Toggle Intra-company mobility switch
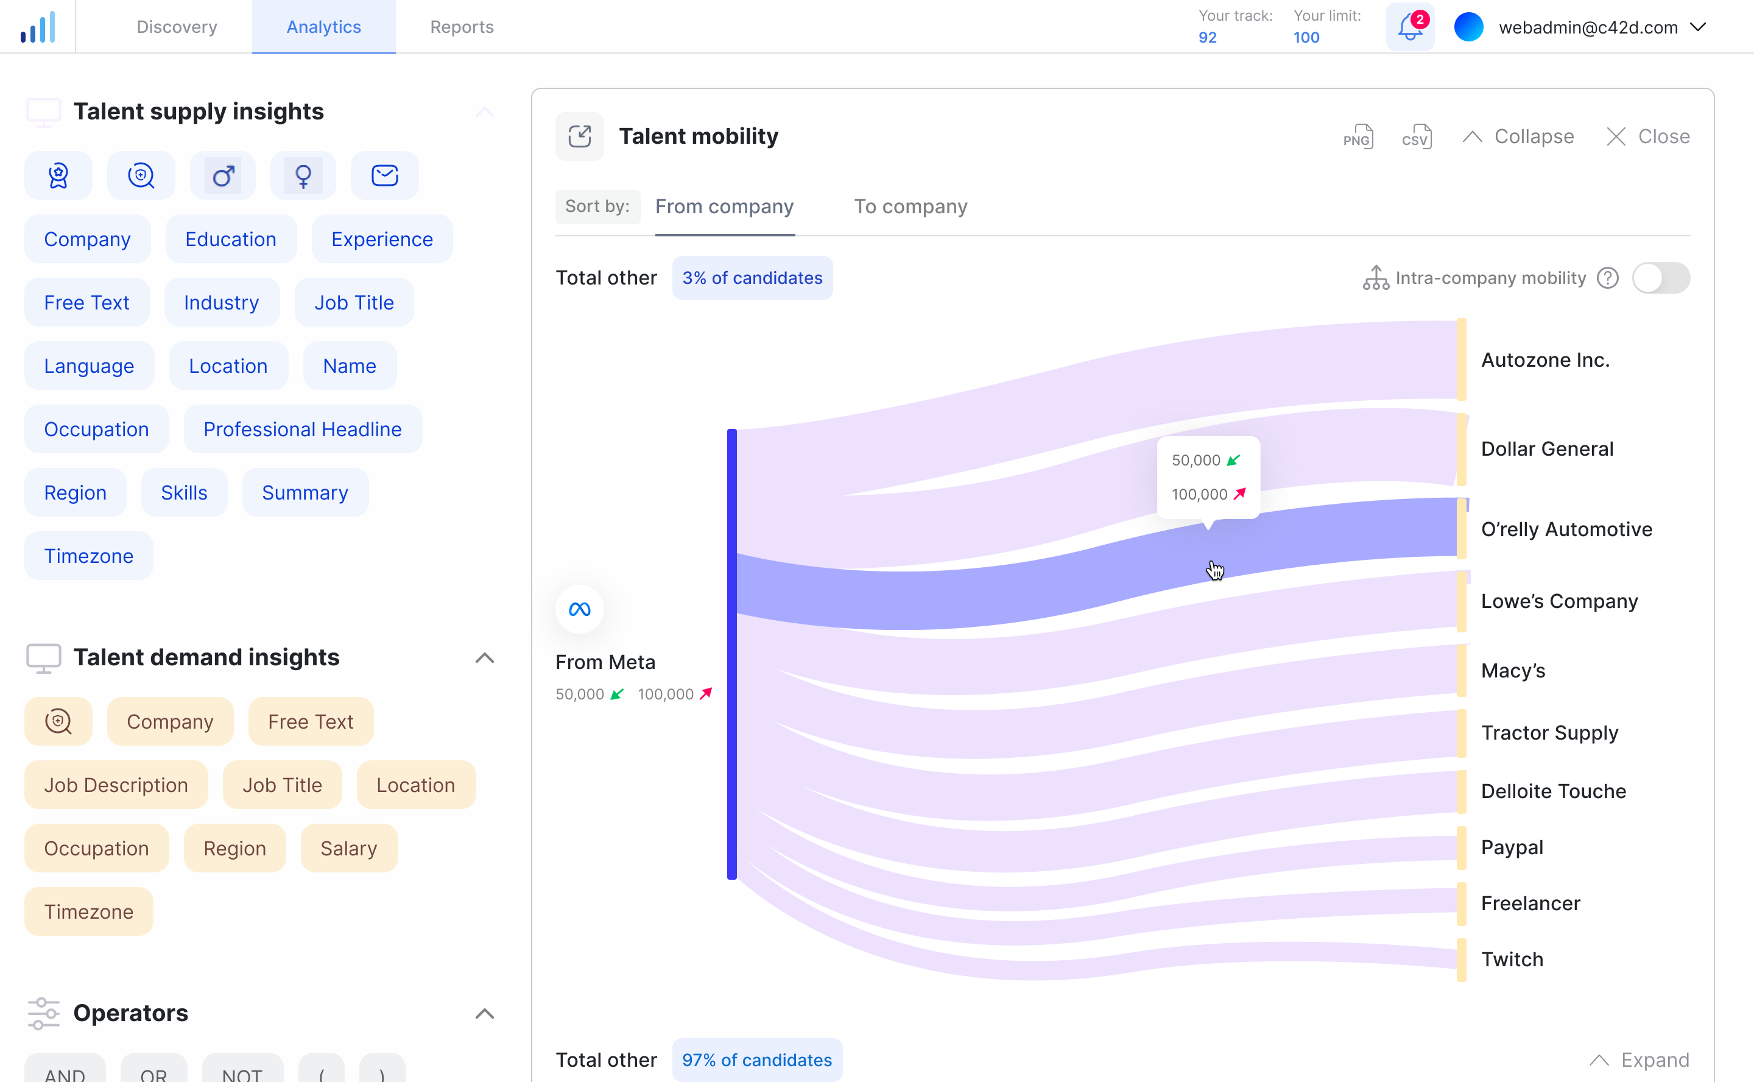1754x1082 pixels. pyautogui.click(x=1661, y=278)
